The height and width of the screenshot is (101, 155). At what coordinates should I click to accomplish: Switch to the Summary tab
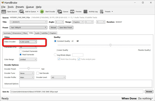point(7,33)
